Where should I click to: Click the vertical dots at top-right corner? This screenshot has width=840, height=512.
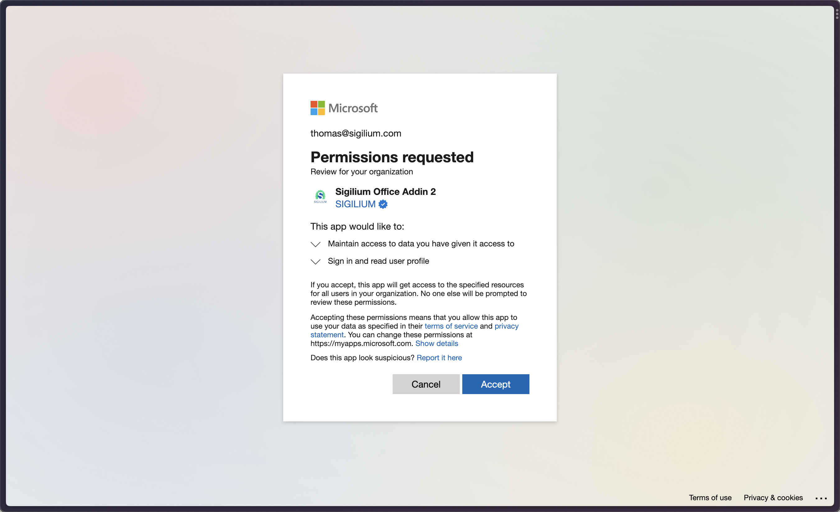point(837,14)
